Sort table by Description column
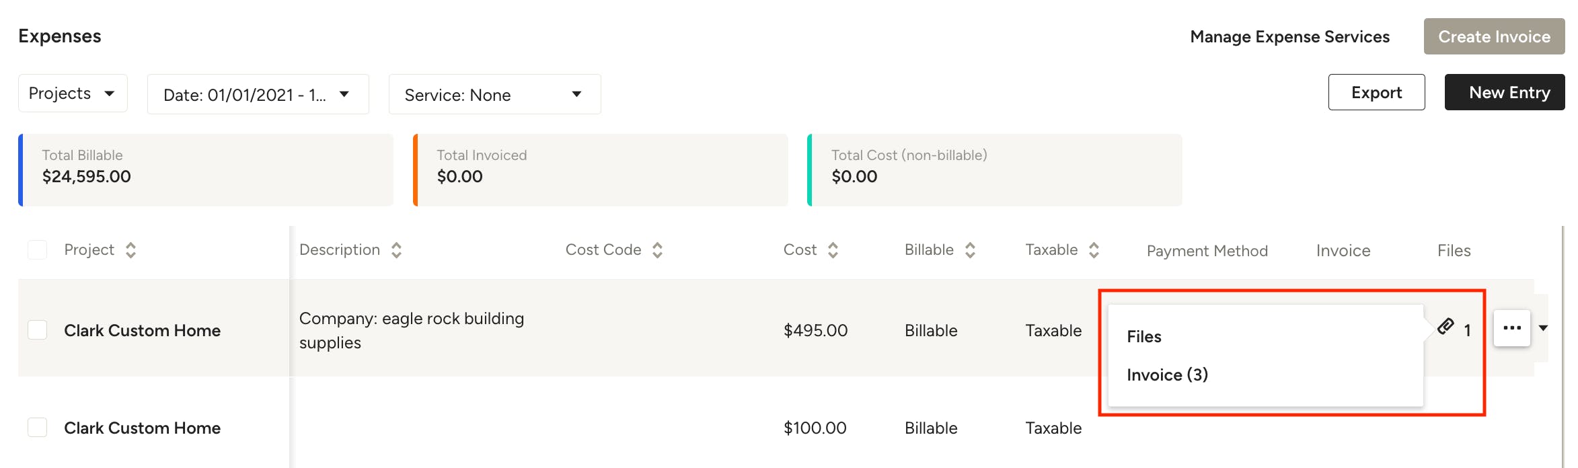This screenshot has width=1578, height=468. [x=396, y=250]
